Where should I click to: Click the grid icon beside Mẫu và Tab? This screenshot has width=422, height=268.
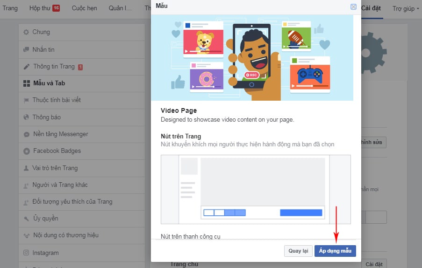(27, 83)
